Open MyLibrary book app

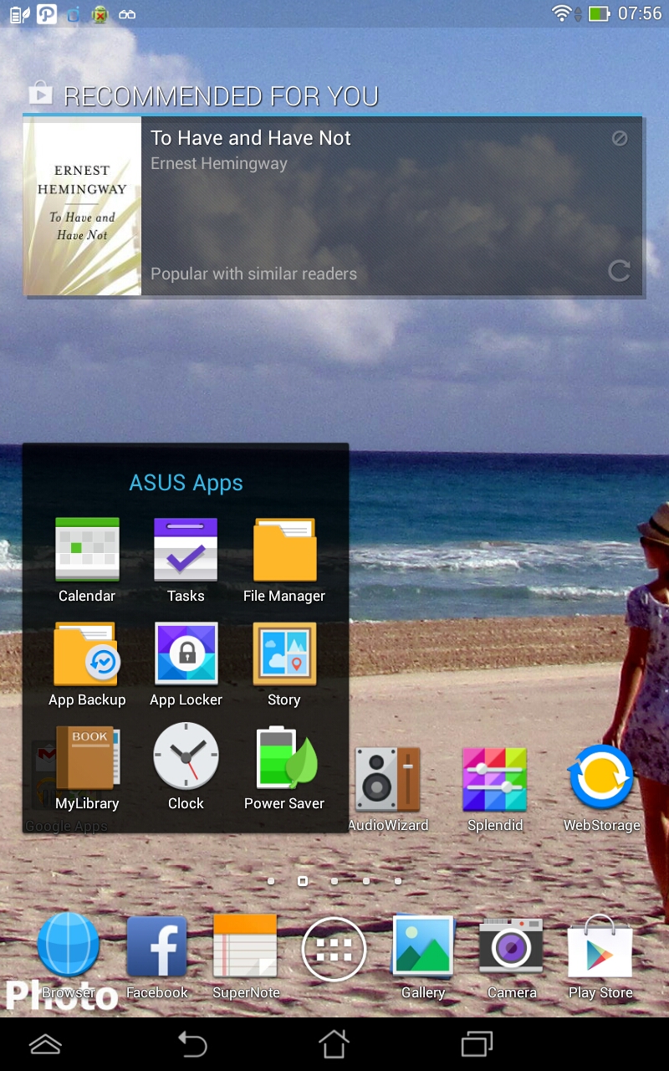tap(87, 758)
